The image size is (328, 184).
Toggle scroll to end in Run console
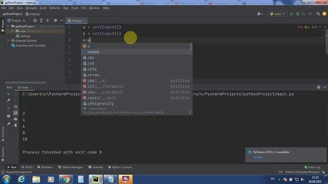click(x=15, y=113)
